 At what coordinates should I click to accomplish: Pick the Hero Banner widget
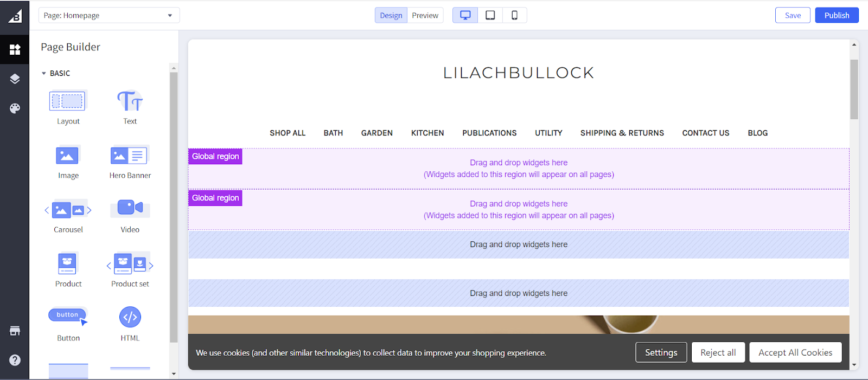(x=130, y=162)
